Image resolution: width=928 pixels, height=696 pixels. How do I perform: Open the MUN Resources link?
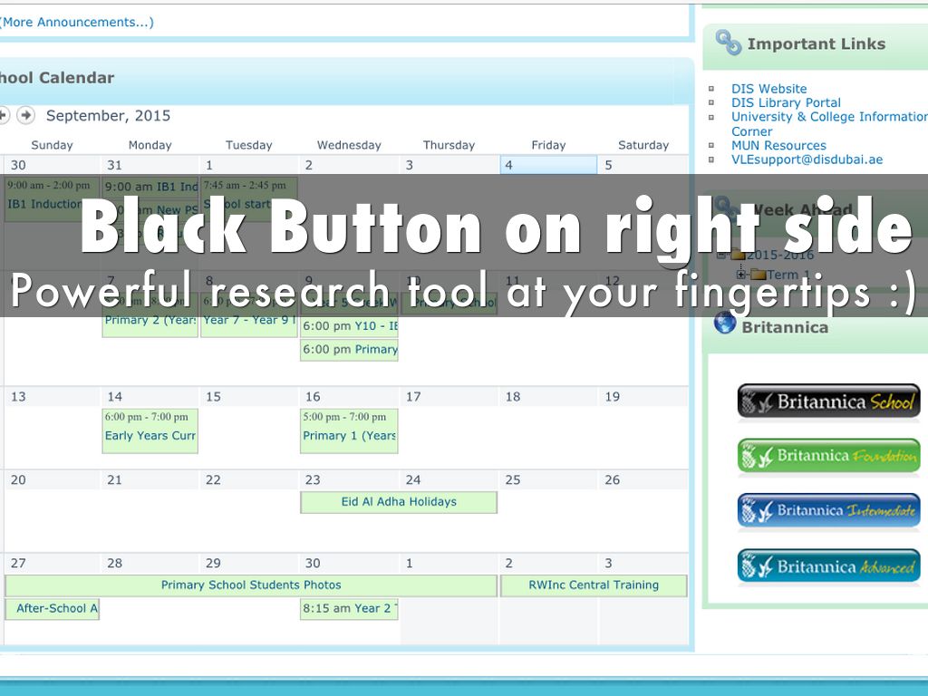click(778, 145)
